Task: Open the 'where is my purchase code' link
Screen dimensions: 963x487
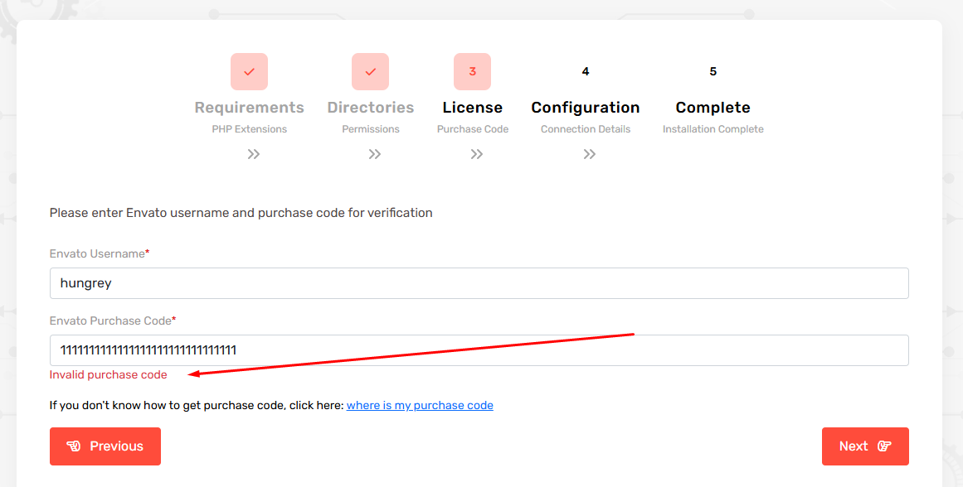Action: [420, 406]
